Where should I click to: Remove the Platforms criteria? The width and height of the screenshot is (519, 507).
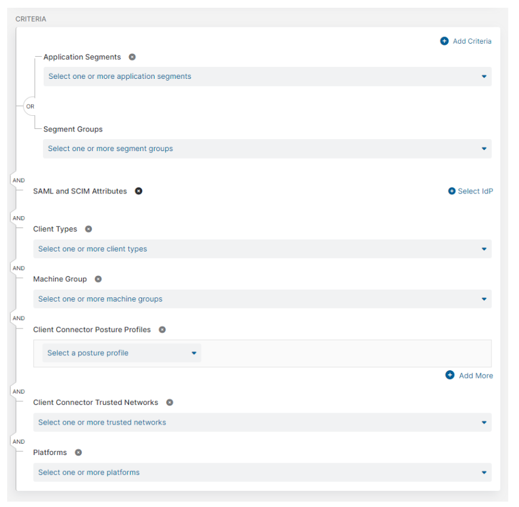pos(78,452)
